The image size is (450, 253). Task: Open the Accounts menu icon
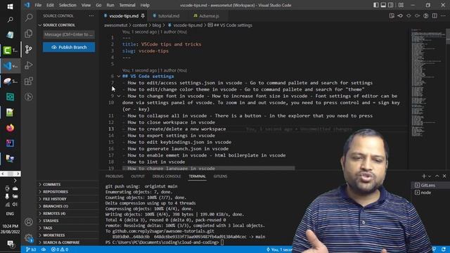(x=28, y=222)
